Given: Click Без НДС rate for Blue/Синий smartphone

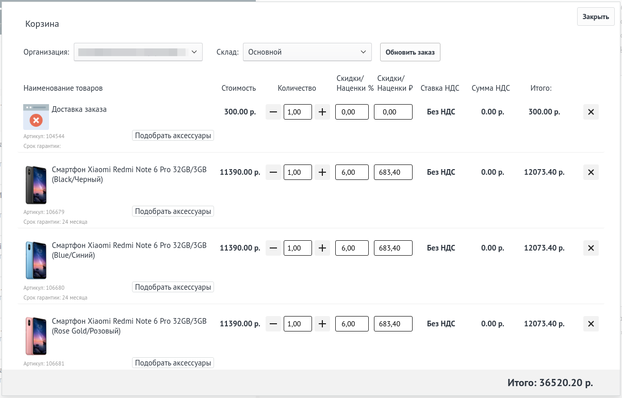Looking at the screenshot, I should click(x=441, y=248).
